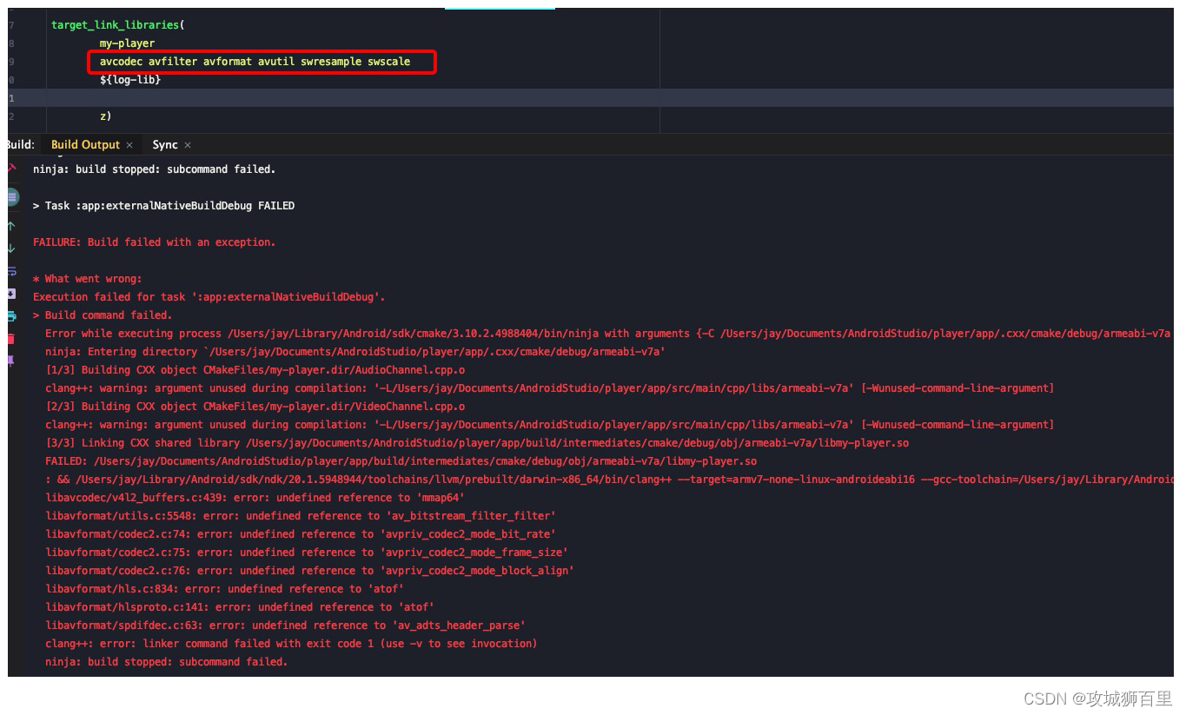Select the 'Task :app:externalNativeBuildDebug FAILED' line
Screen dimensions: 1186x715
pos(163,206)
